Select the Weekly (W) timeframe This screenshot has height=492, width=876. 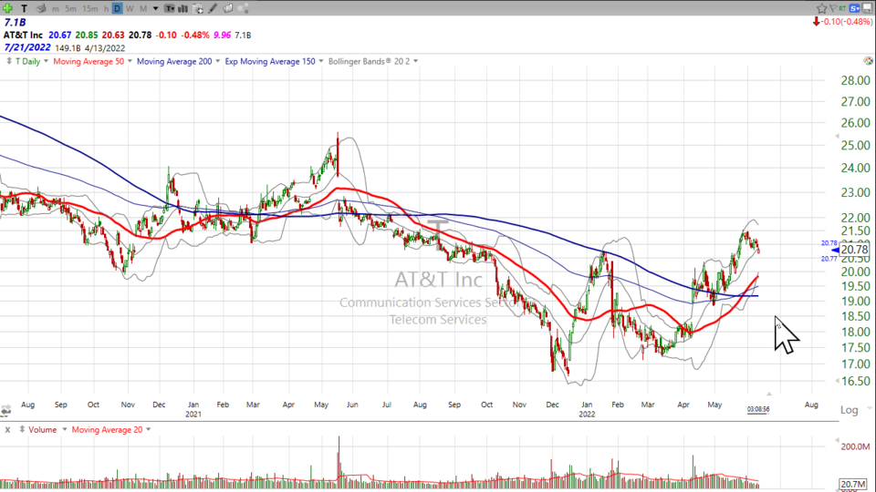[130, 8]
